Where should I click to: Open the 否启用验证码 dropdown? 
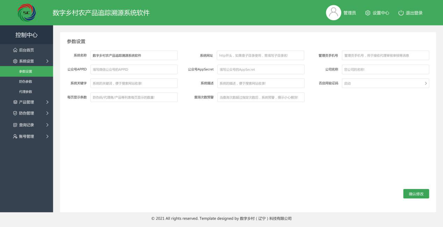(385, 83)
